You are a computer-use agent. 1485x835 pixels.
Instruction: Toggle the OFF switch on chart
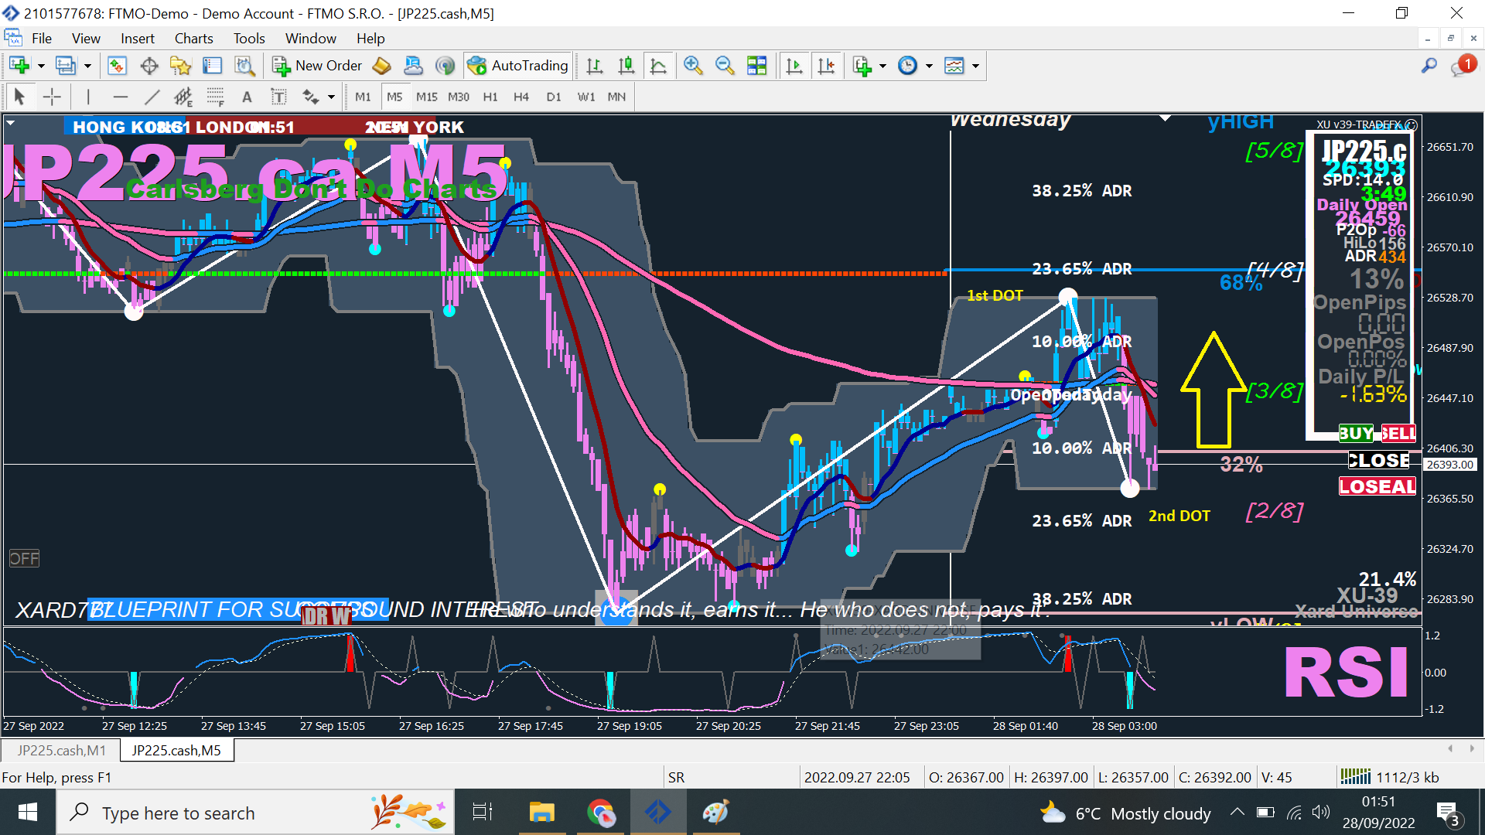point(24,558)
